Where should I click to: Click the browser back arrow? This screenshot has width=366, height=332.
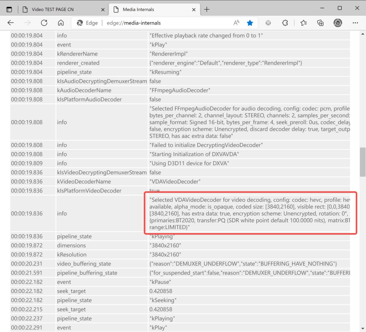pos(11,23)
